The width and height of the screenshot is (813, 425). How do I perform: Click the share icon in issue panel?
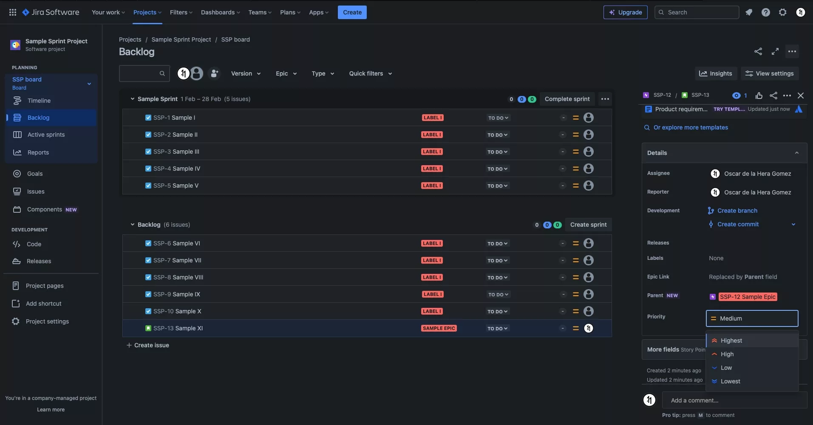[x=773, y=96]
